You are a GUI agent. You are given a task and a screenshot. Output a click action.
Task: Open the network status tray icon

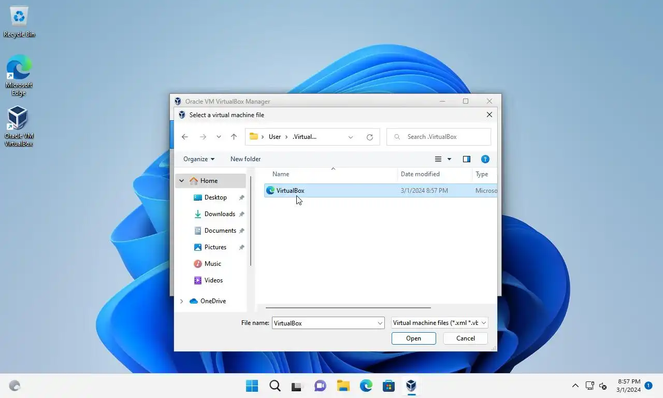coord(589,386)
